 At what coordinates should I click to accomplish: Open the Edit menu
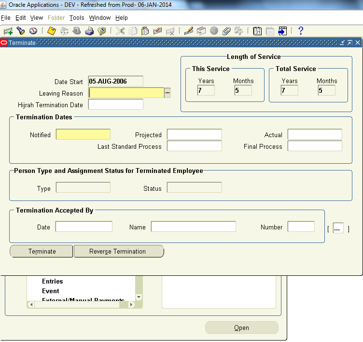(x=20, y=18)
